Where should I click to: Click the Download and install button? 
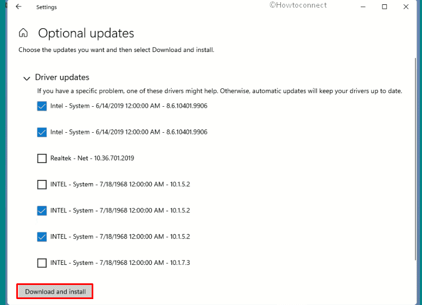point(55,291)
